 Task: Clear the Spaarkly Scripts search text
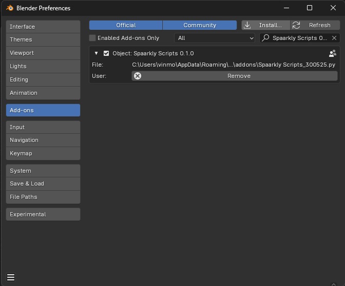(334, 38)
